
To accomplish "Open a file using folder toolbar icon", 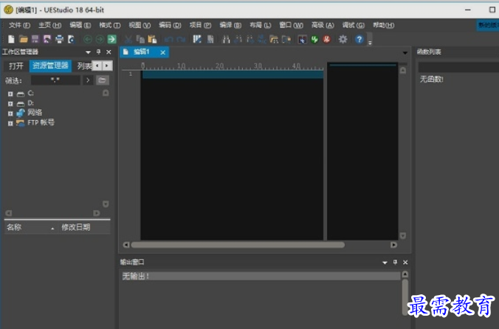I will (x=23, y=39).
